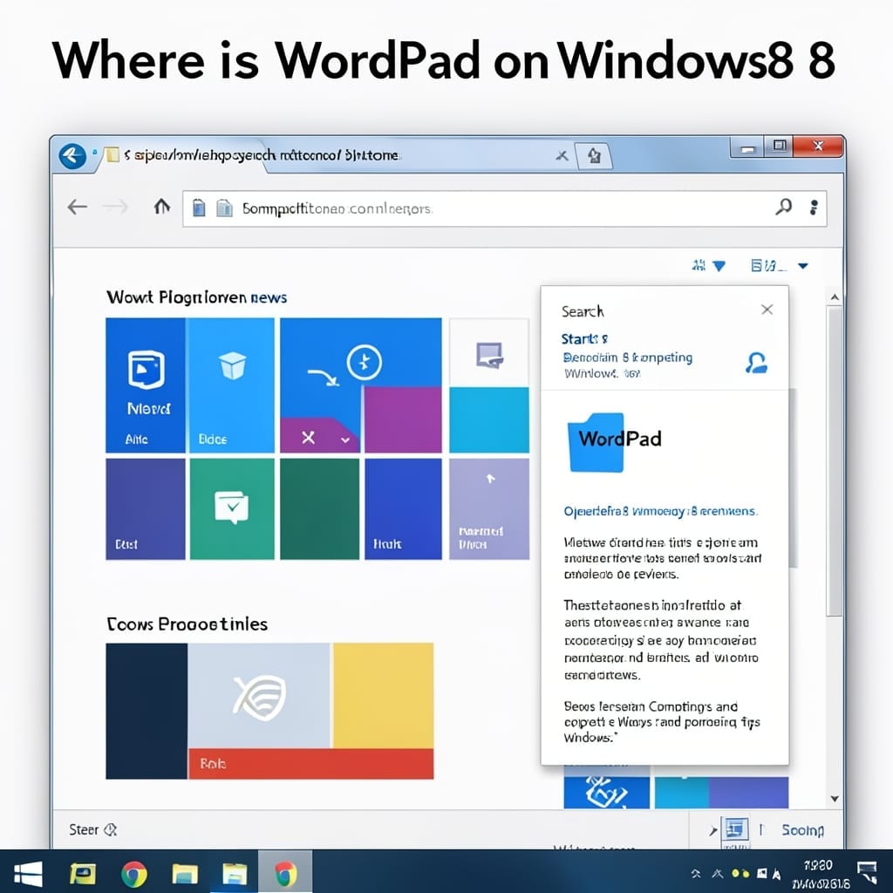The image size is (893, 893).
Task: Open the Windows Start button
Action: click(x=28, y=874)
